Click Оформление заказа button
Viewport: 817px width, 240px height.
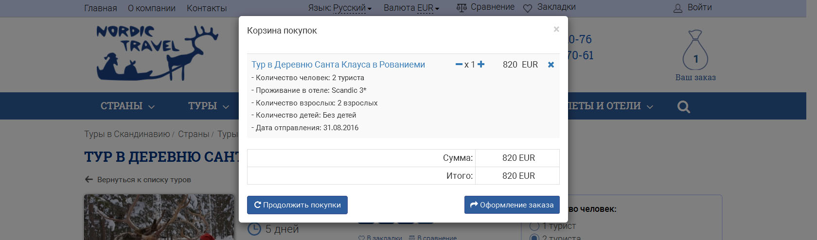[512, 205]
